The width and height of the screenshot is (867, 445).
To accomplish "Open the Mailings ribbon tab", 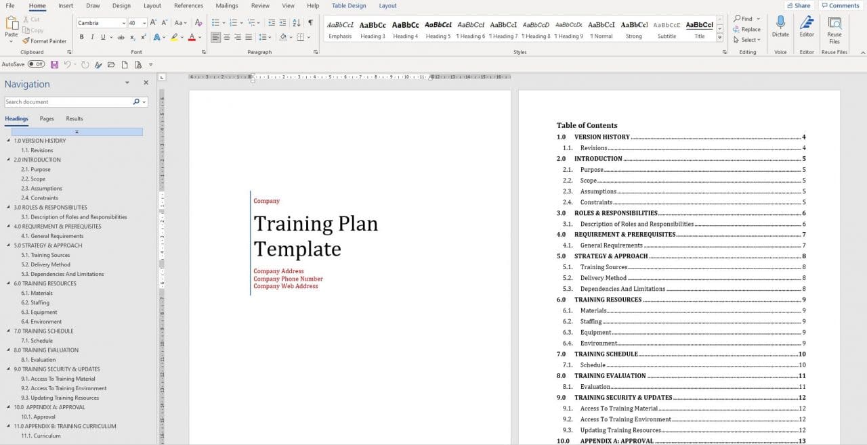I will click(x=226, y=5).
